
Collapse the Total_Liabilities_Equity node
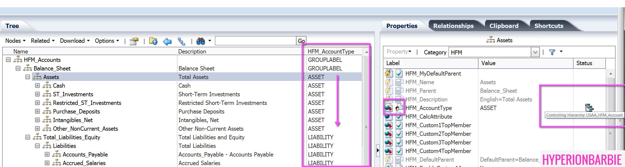(28, 137)
